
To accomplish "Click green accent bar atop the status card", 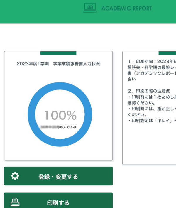I will coord(58,53).
